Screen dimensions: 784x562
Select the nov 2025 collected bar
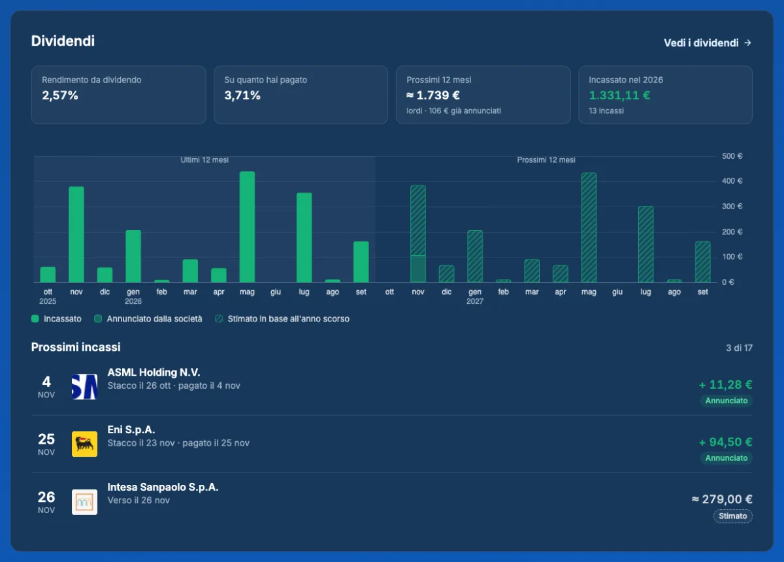76,235
